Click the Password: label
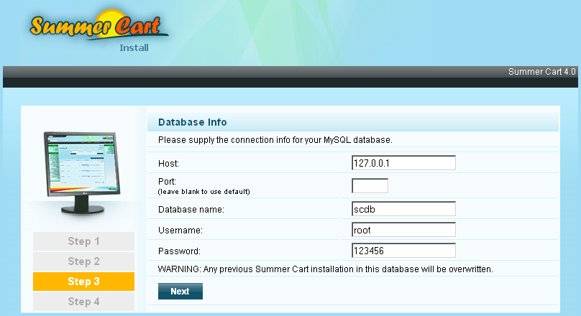 [179, 251]
